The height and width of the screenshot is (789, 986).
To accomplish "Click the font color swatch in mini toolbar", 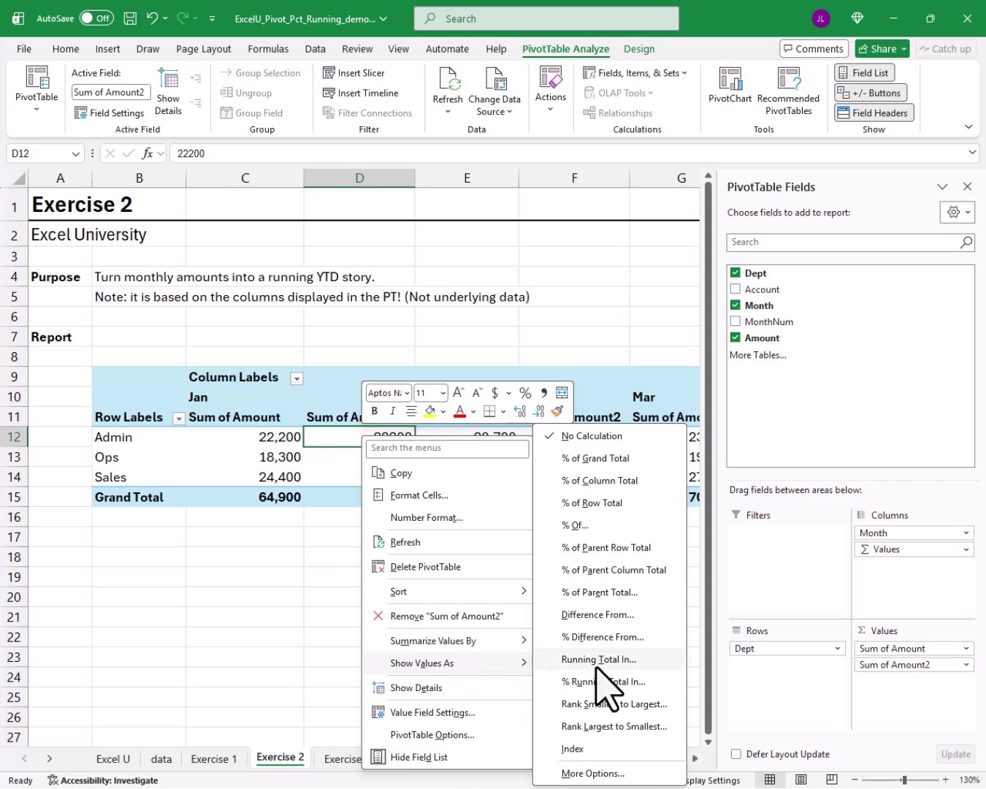I will tap(459, 411).
